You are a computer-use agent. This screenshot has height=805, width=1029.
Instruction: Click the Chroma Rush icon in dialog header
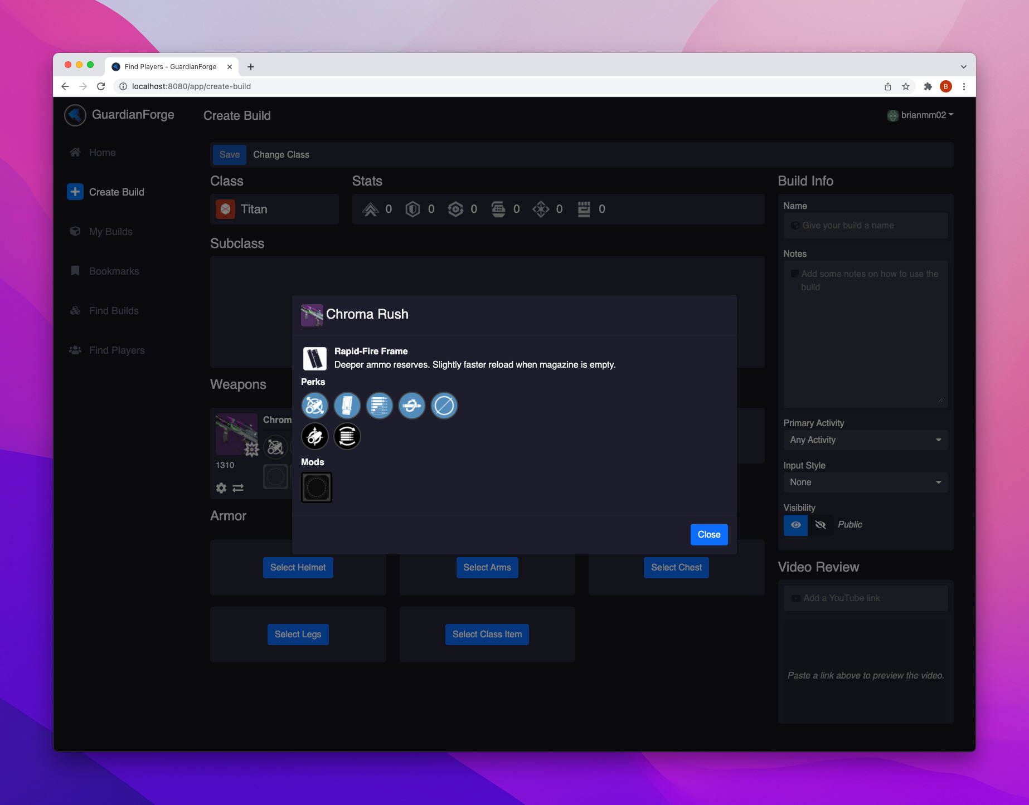312,315
